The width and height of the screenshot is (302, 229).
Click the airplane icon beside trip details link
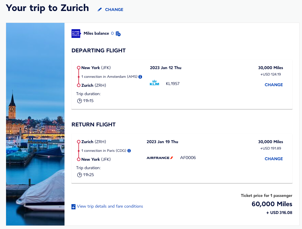click(73, 206)
